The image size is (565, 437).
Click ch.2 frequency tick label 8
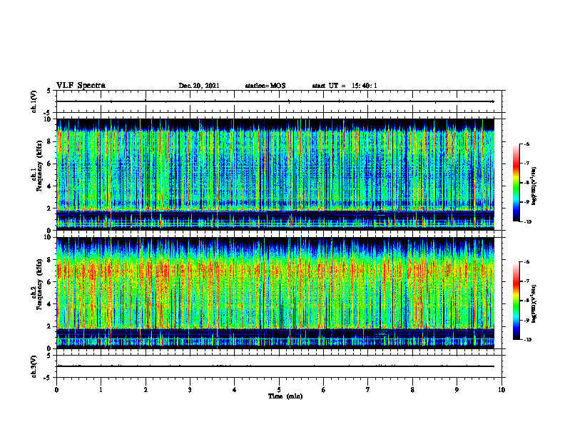click(50, 260)
